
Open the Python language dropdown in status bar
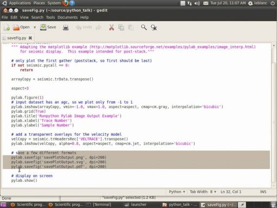177,192
